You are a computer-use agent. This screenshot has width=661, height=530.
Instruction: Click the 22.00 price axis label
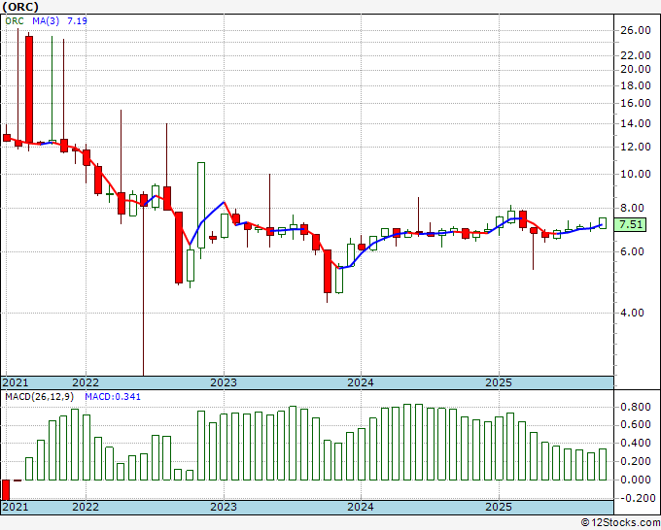[636, 55]
